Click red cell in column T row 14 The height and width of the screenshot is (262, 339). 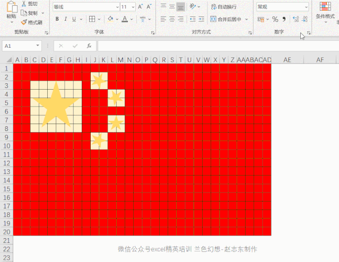(181, 180)
